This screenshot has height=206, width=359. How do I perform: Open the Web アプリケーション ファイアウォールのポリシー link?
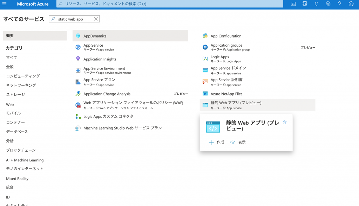point(133,103)
